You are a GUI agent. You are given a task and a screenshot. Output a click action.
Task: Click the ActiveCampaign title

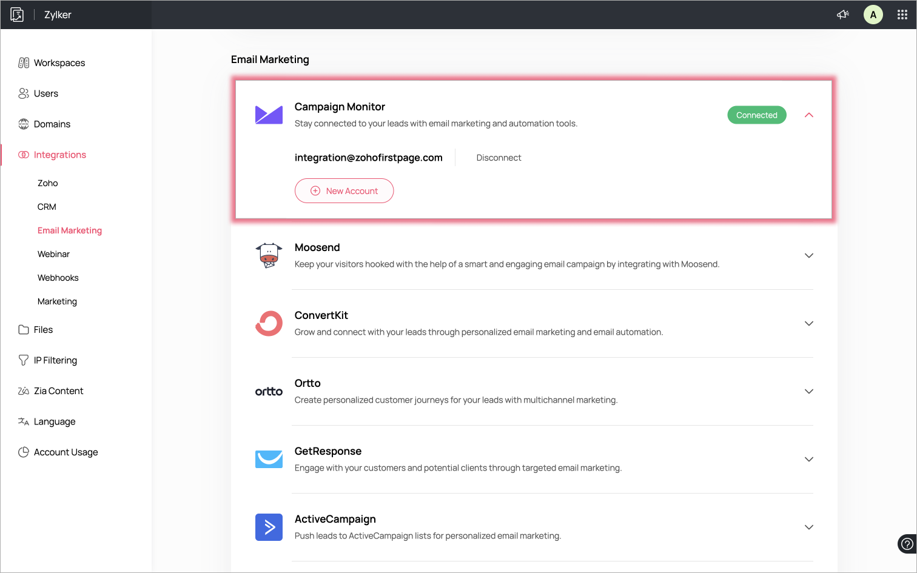(335, 519)
